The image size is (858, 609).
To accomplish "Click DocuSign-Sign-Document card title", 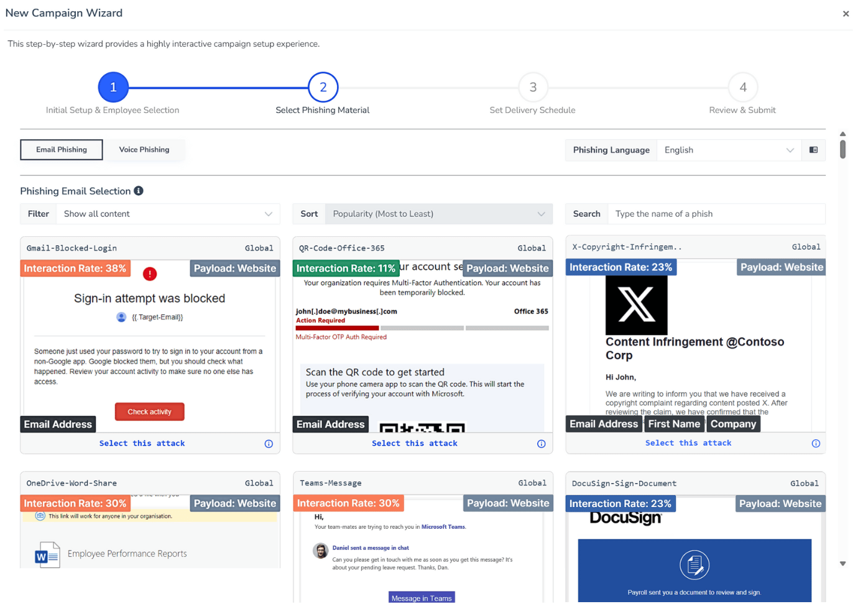I will 624,483.
